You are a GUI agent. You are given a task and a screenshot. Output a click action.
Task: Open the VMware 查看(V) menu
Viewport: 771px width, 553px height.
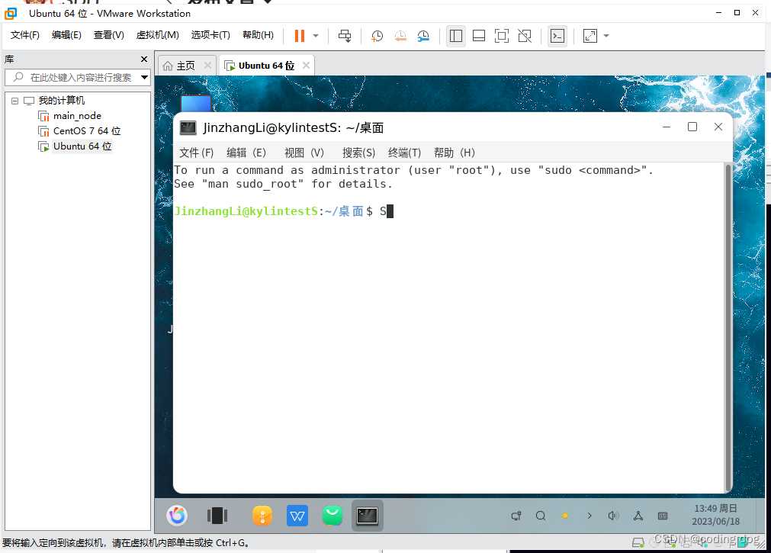pyautogui.click(x=108, y=35)
